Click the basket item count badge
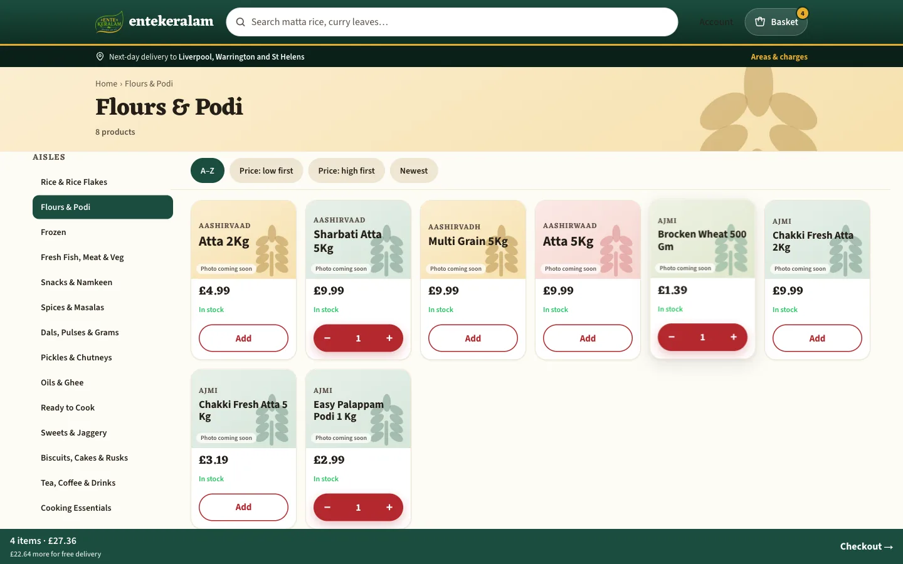Screen dimensions: 903x564 pyautogui.click(x=802, y=13)
